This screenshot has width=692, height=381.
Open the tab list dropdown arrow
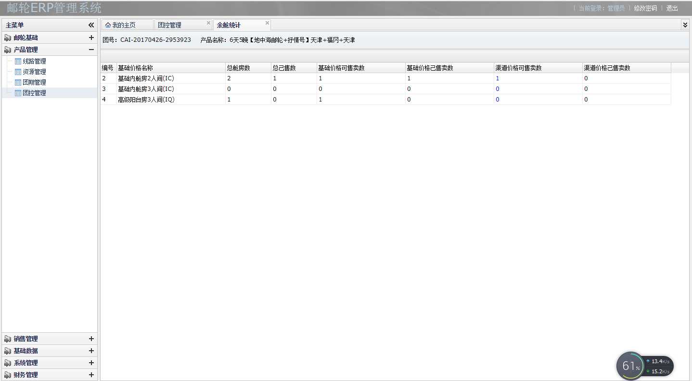pos(685,25)
